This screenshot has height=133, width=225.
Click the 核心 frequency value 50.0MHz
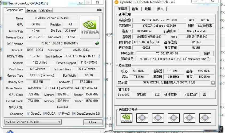click(x=139, y=71)
